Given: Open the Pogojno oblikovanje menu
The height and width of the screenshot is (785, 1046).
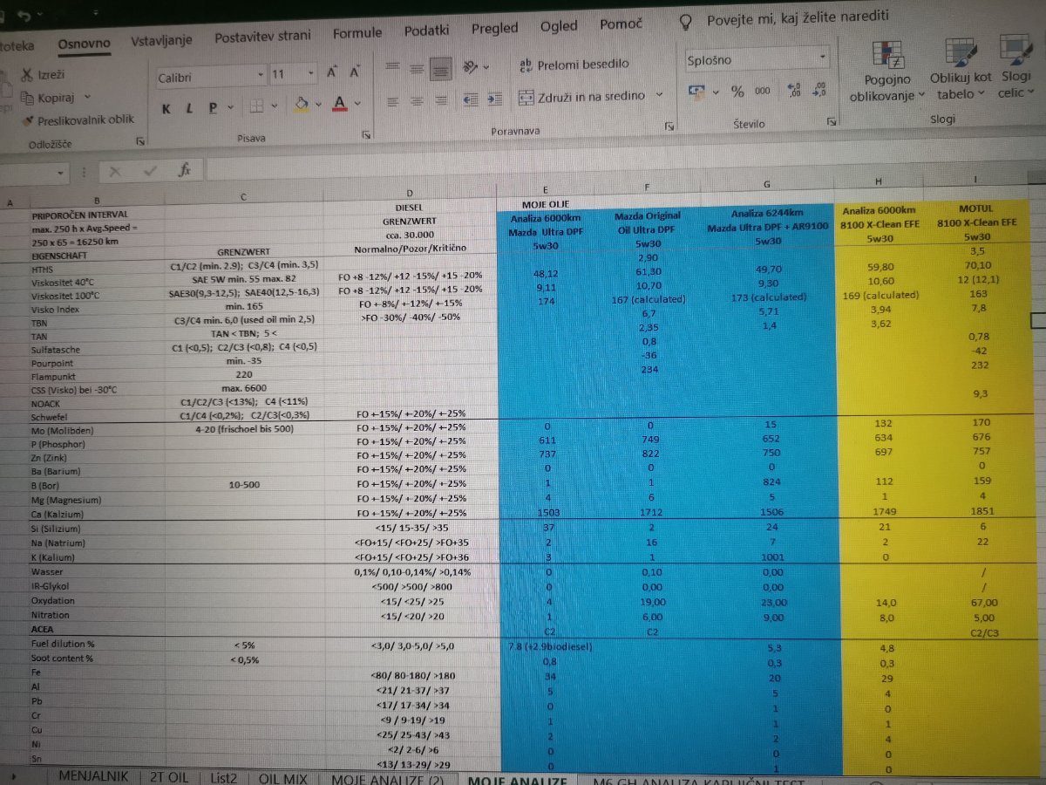Looking at the screenshot, I should click(x=887, y=72).
